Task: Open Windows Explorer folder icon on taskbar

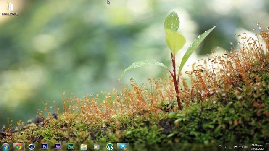Action: point(84,147)
